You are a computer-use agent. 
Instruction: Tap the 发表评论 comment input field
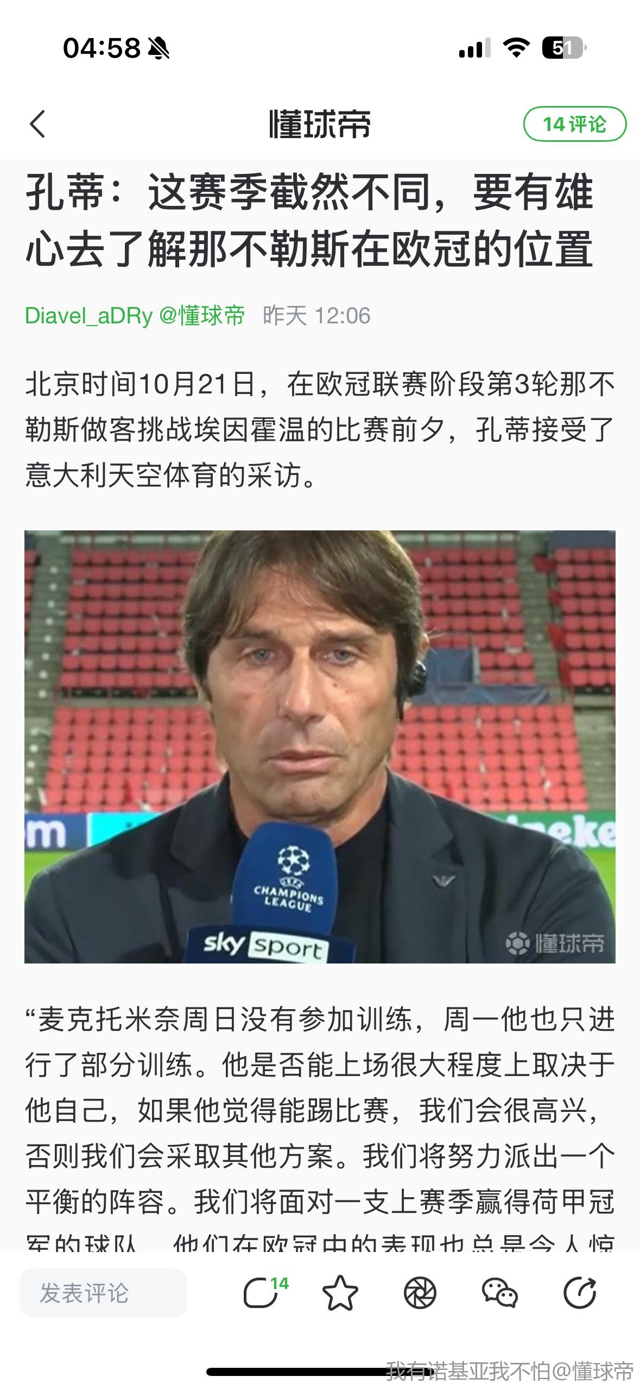[103, 1293]
